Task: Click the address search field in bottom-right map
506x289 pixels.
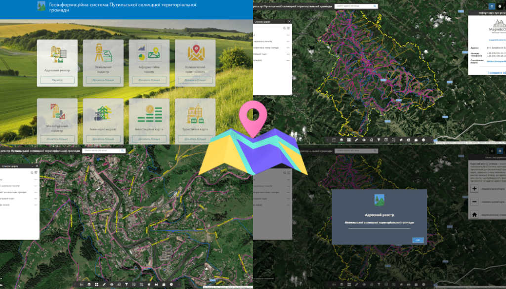Action: (353, 151)
